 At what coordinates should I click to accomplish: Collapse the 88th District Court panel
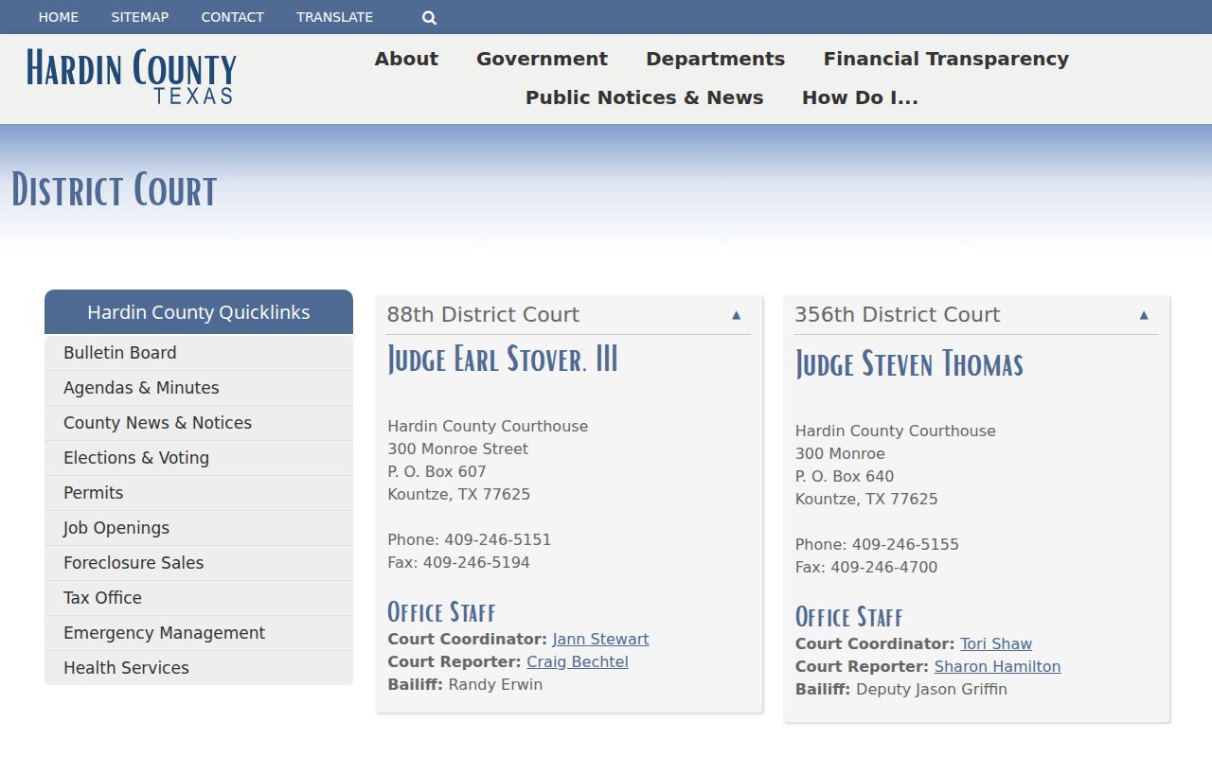736,315
